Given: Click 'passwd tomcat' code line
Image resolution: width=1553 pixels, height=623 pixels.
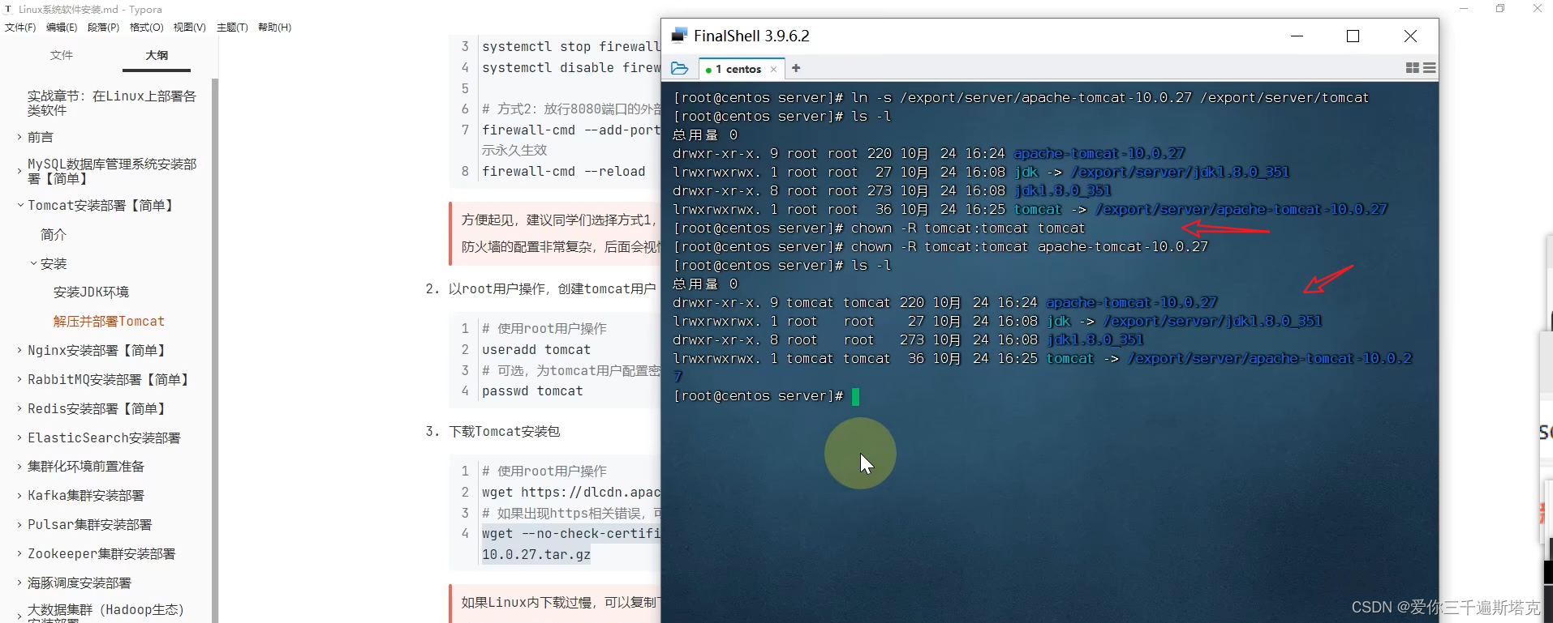Looking at the screenshot, I should [532, 391].
